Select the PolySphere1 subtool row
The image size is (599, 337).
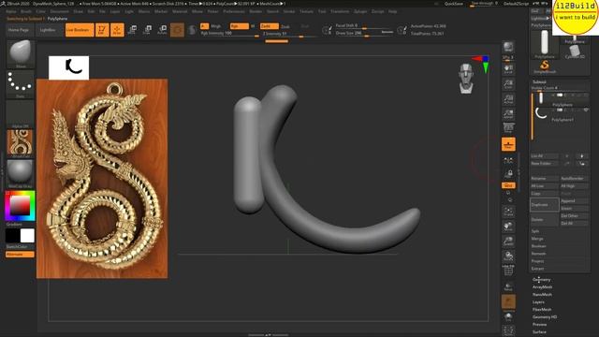[x=561, y=114]
